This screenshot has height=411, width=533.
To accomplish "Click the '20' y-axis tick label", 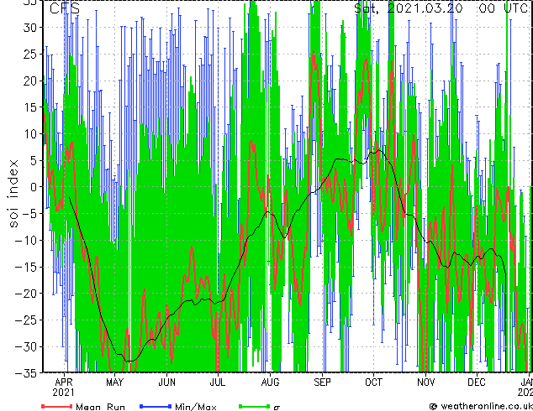I will (31, 81).
